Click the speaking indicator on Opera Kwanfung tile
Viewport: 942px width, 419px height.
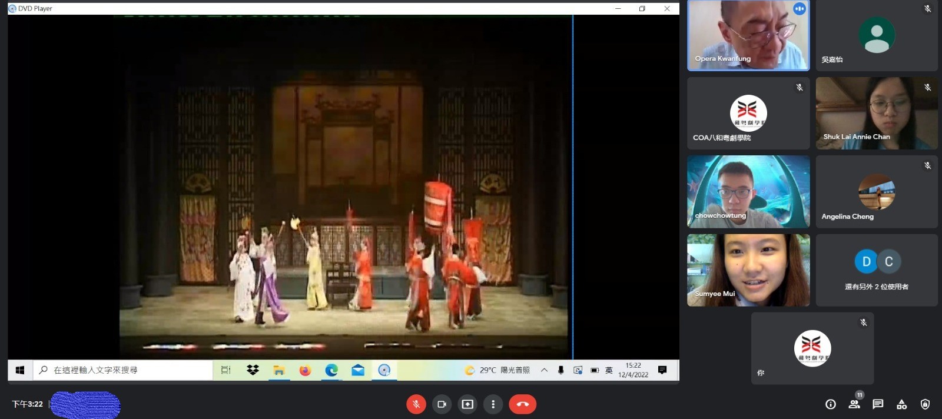pyautogui.click(x=799, y=9)
